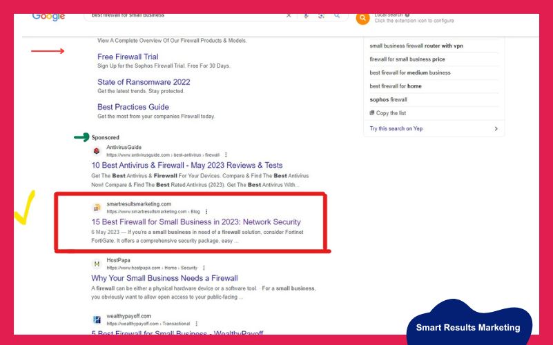Image resolution: width=553 pixels, height=345 pixels.
Task: Open three-dot menu beside smartresultsmarketing URL
Action: tap(206, 212)
